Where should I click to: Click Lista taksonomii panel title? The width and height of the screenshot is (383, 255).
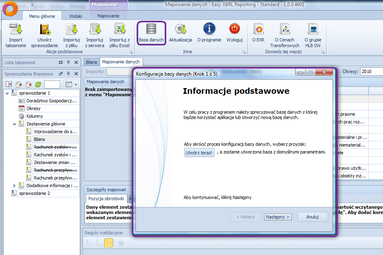pyautogui.click(x=20, y=63)
